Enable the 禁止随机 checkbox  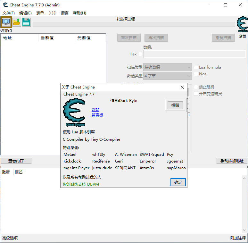tap(196, 87)
